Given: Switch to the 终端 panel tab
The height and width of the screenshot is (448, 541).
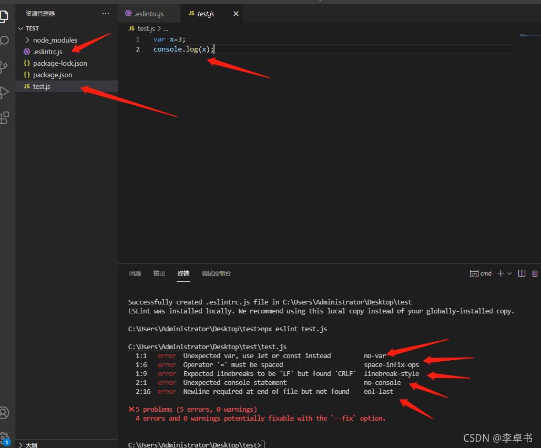Looking at the screenshot, I should pos(183,273).
